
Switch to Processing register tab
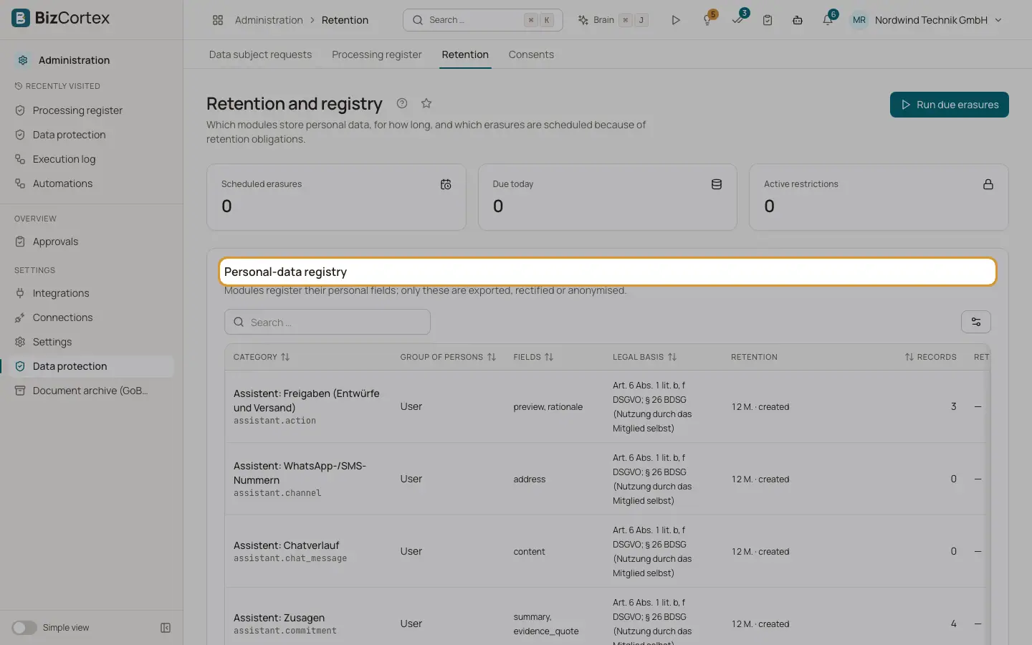click(x=377, y=54)
